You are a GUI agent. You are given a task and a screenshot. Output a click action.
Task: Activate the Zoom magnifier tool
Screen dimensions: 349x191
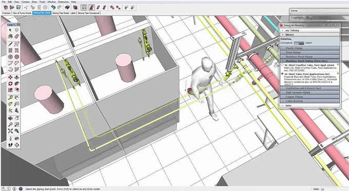point(10,124)
